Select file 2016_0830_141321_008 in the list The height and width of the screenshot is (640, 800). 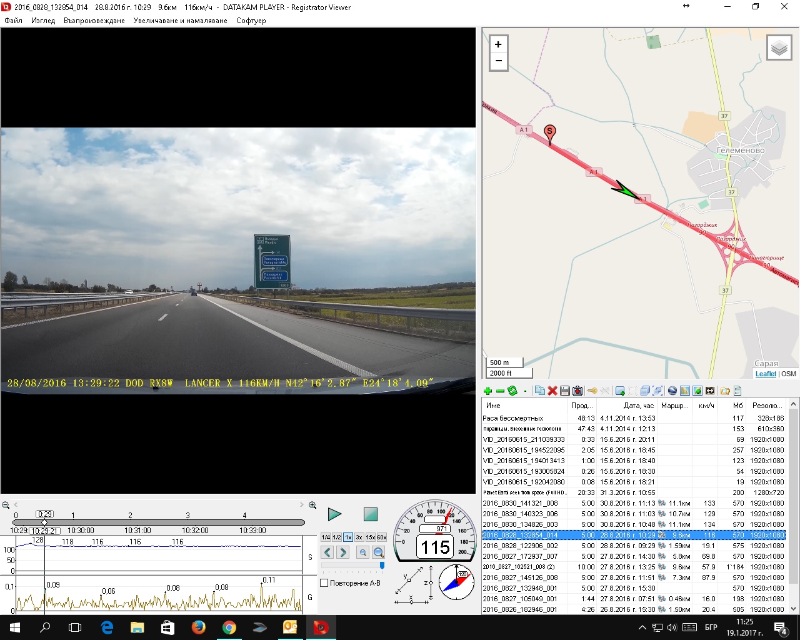pos(520,503)
